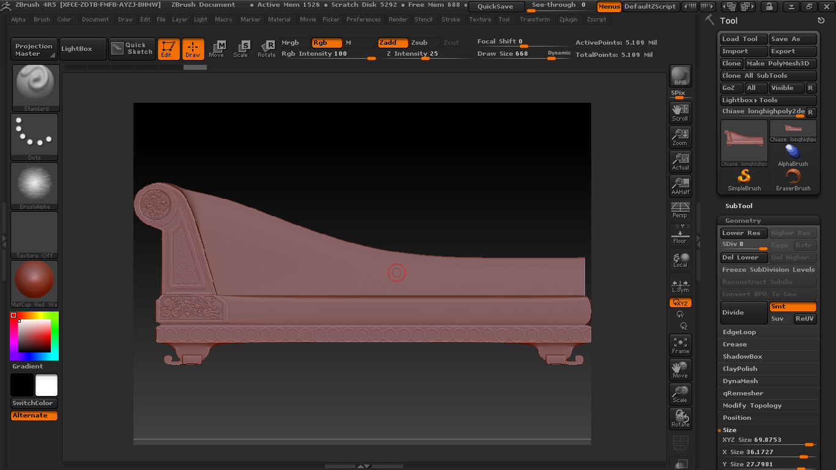Screen dimensions: 836x470
Task: Select the right-shelf Rotate view icon
Action: coord(680,419)
